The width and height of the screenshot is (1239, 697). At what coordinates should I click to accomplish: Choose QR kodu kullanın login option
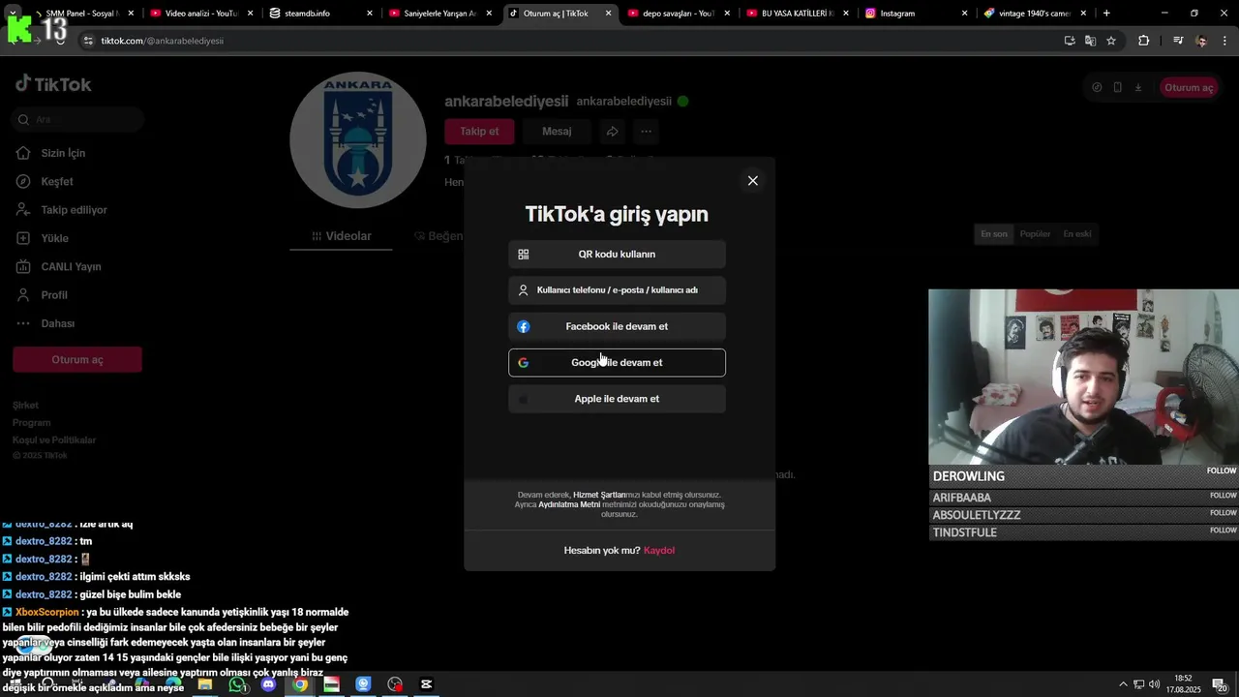tap(617, 255)
